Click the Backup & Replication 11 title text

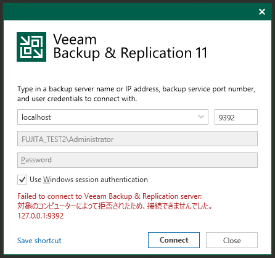[130, 53]
